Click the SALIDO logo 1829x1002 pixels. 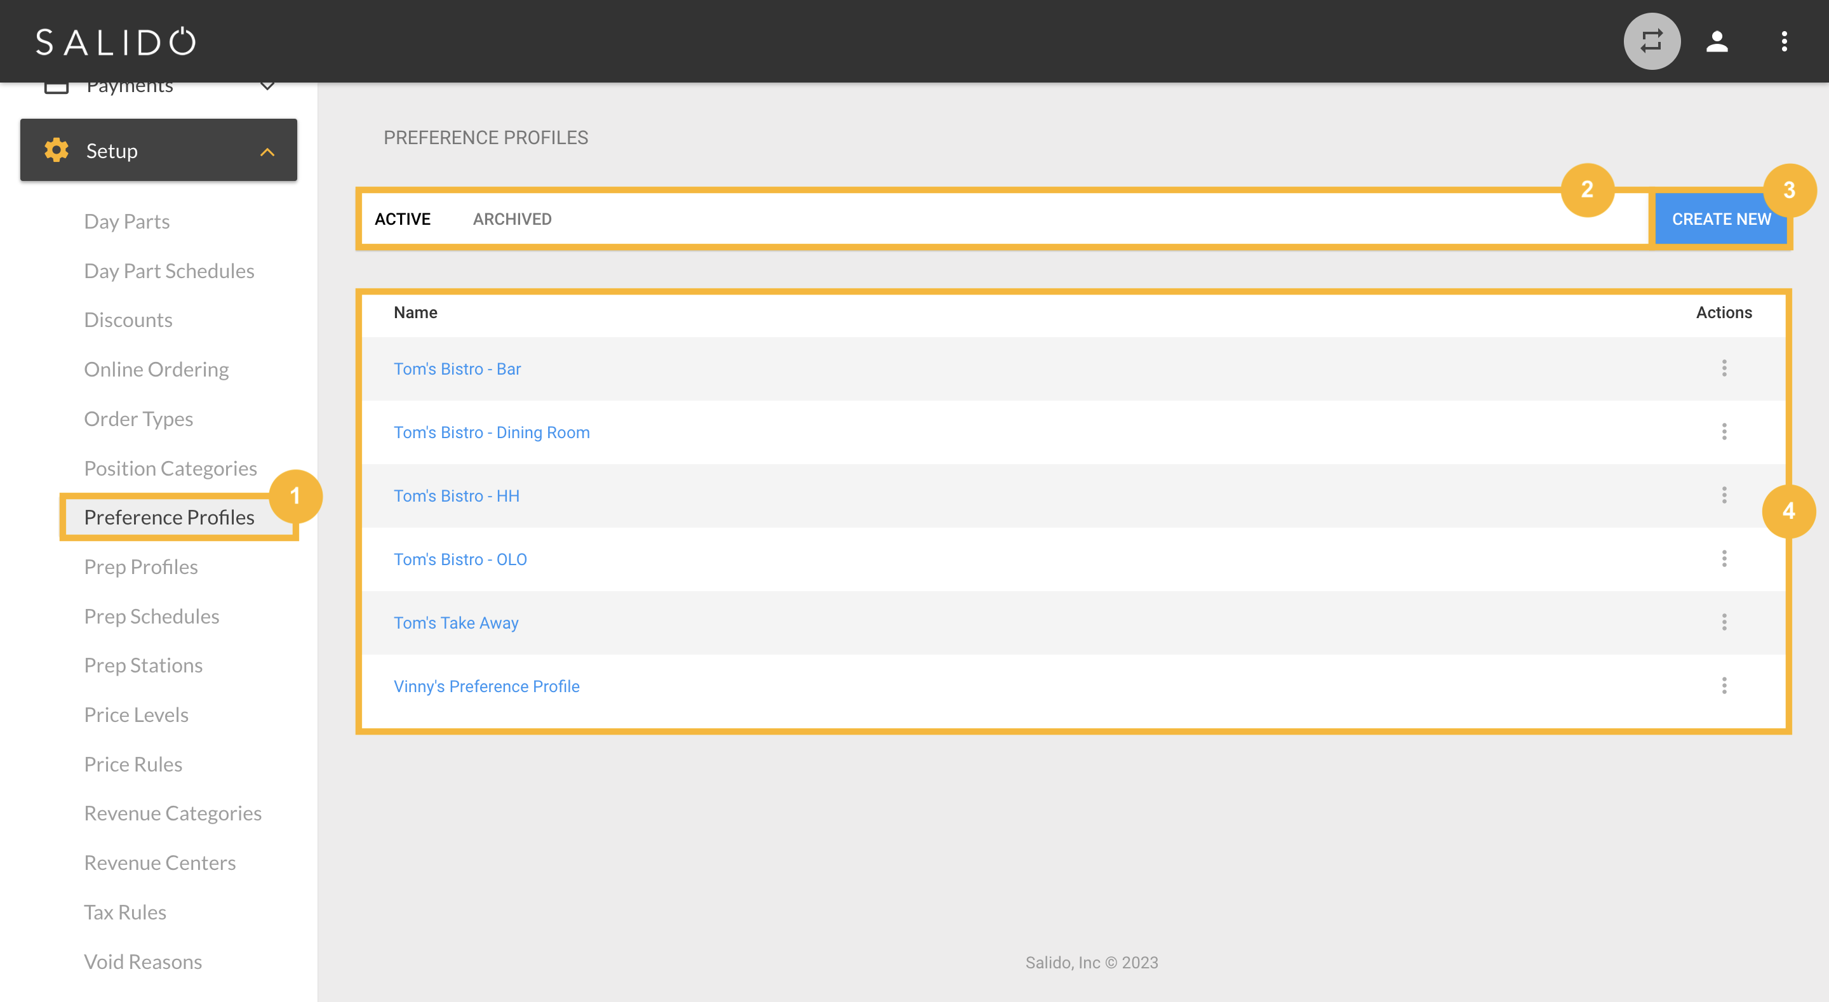pyautogui.click(x=116, y=41)
